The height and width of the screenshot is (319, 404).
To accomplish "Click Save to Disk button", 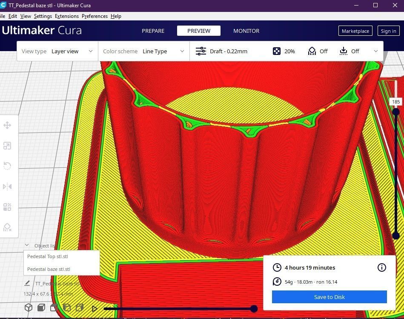I will (x=329, y=297).
